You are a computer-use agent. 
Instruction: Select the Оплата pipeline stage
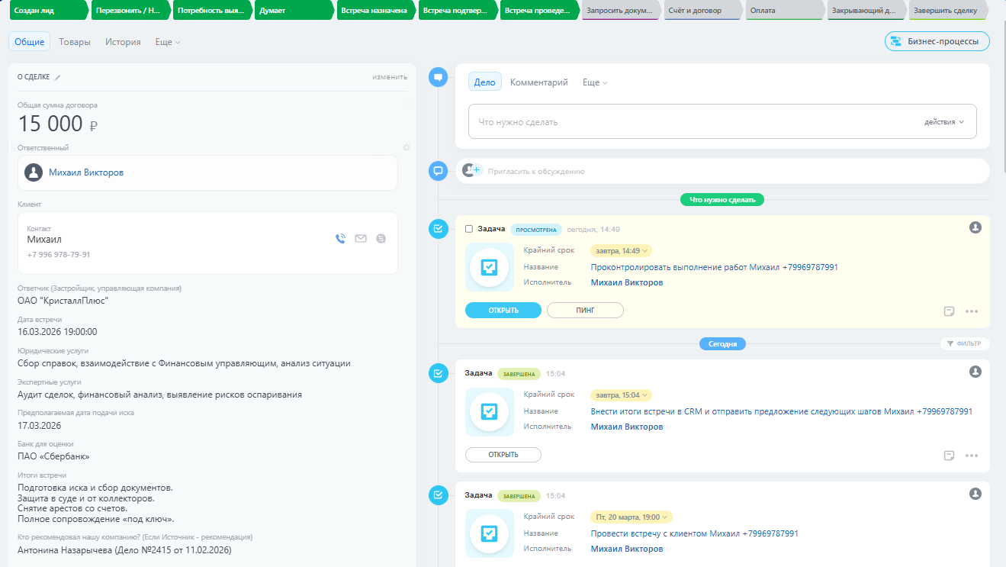pyautogui.click(x=786, y=11)
